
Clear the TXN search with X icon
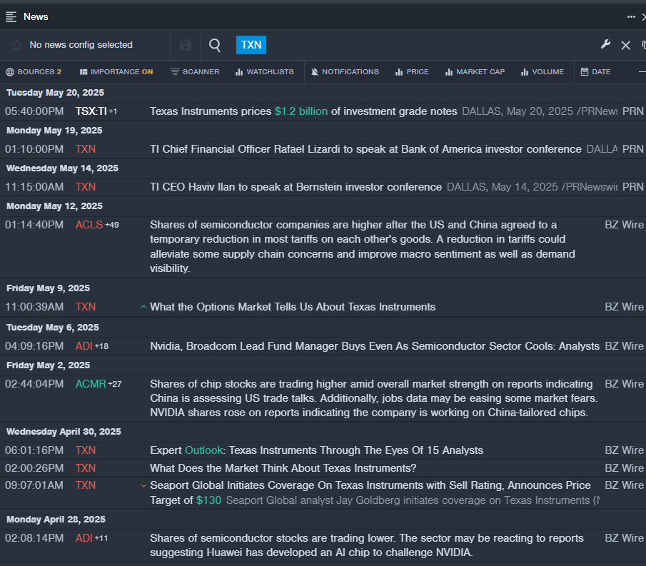(x=625, y=45)
